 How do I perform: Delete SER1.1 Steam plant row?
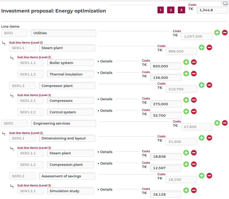click(x=209, y=47)
